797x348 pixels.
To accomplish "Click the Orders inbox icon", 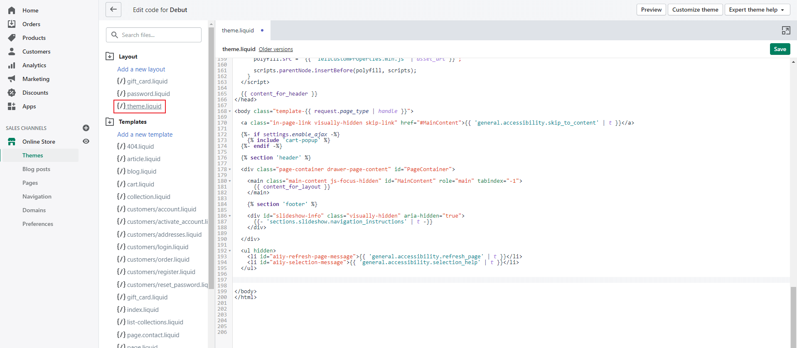I will point(12,24).
